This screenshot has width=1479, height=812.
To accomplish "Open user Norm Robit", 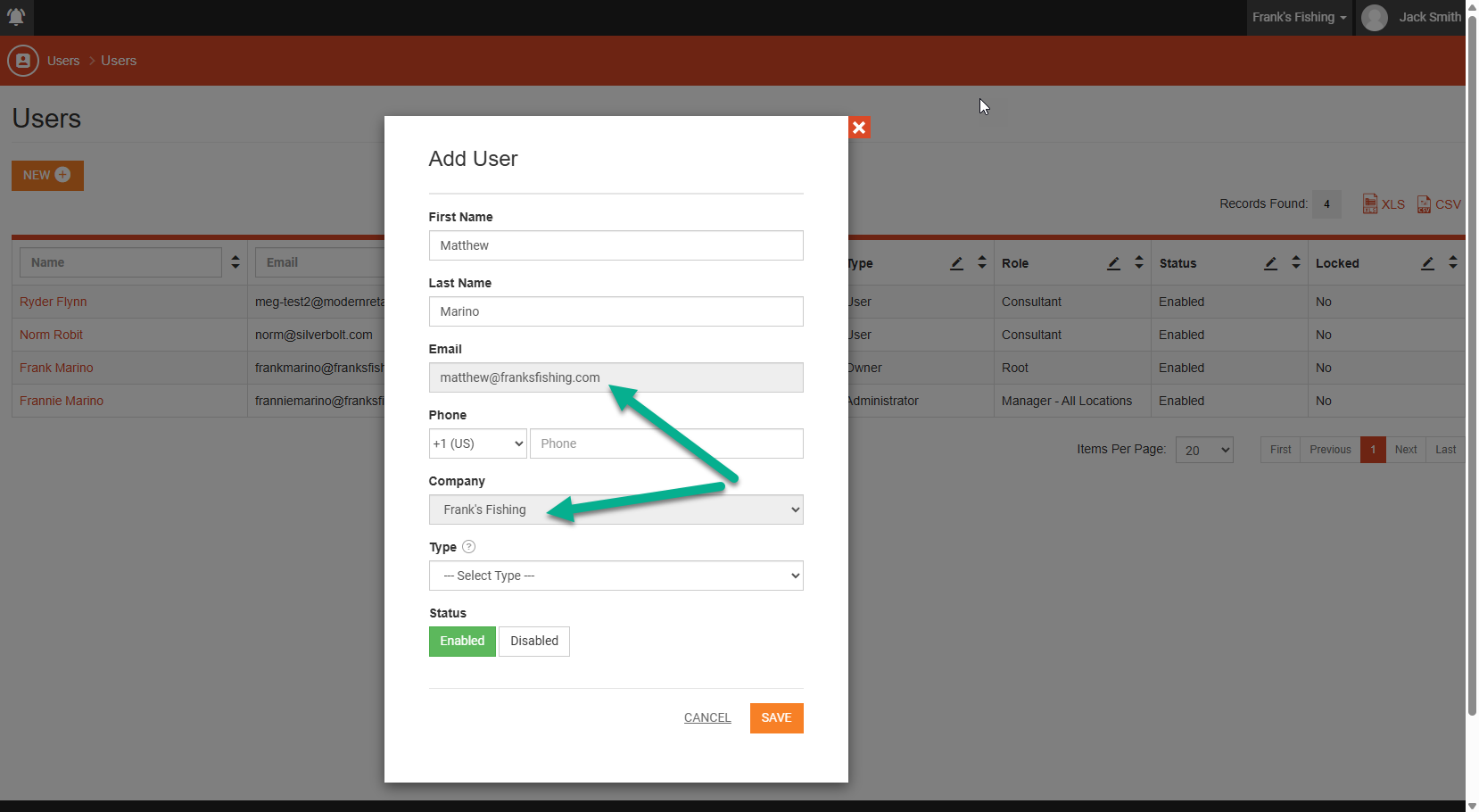I will click(x=51, y=335).
